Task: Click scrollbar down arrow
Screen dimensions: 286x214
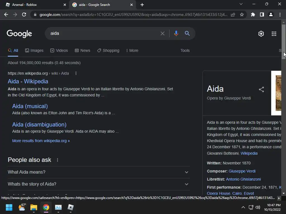Action: tap(283, 193)
